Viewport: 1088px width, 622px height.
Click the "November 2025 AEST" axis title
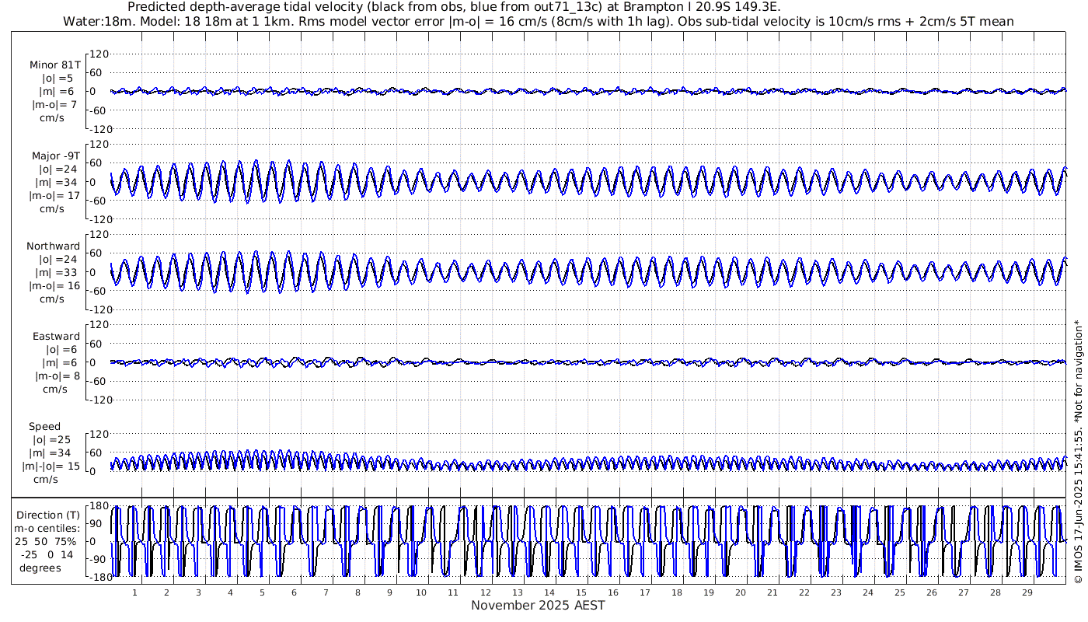tap(538, 605)
